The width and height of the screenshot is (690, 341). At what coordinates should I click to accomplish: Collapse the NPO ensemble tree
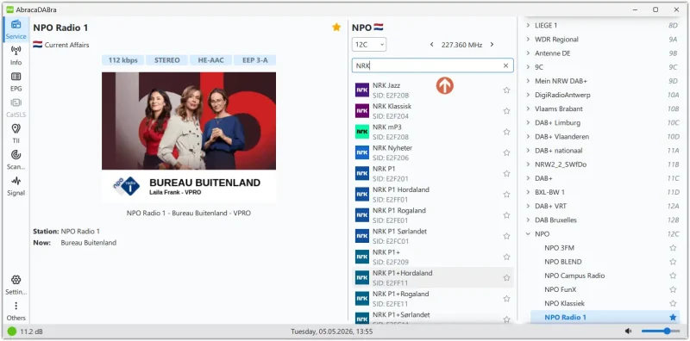tap(528, 233)
